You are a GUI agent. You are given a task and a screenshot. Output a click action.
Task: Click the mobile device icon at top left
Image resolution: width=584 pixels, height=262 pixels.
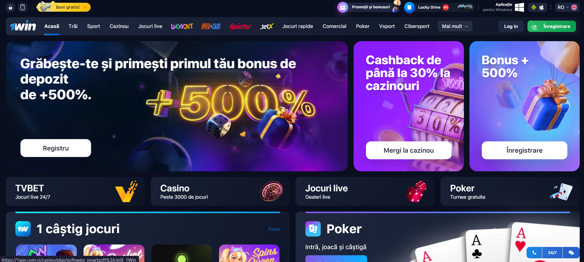(x=22, y=7)
